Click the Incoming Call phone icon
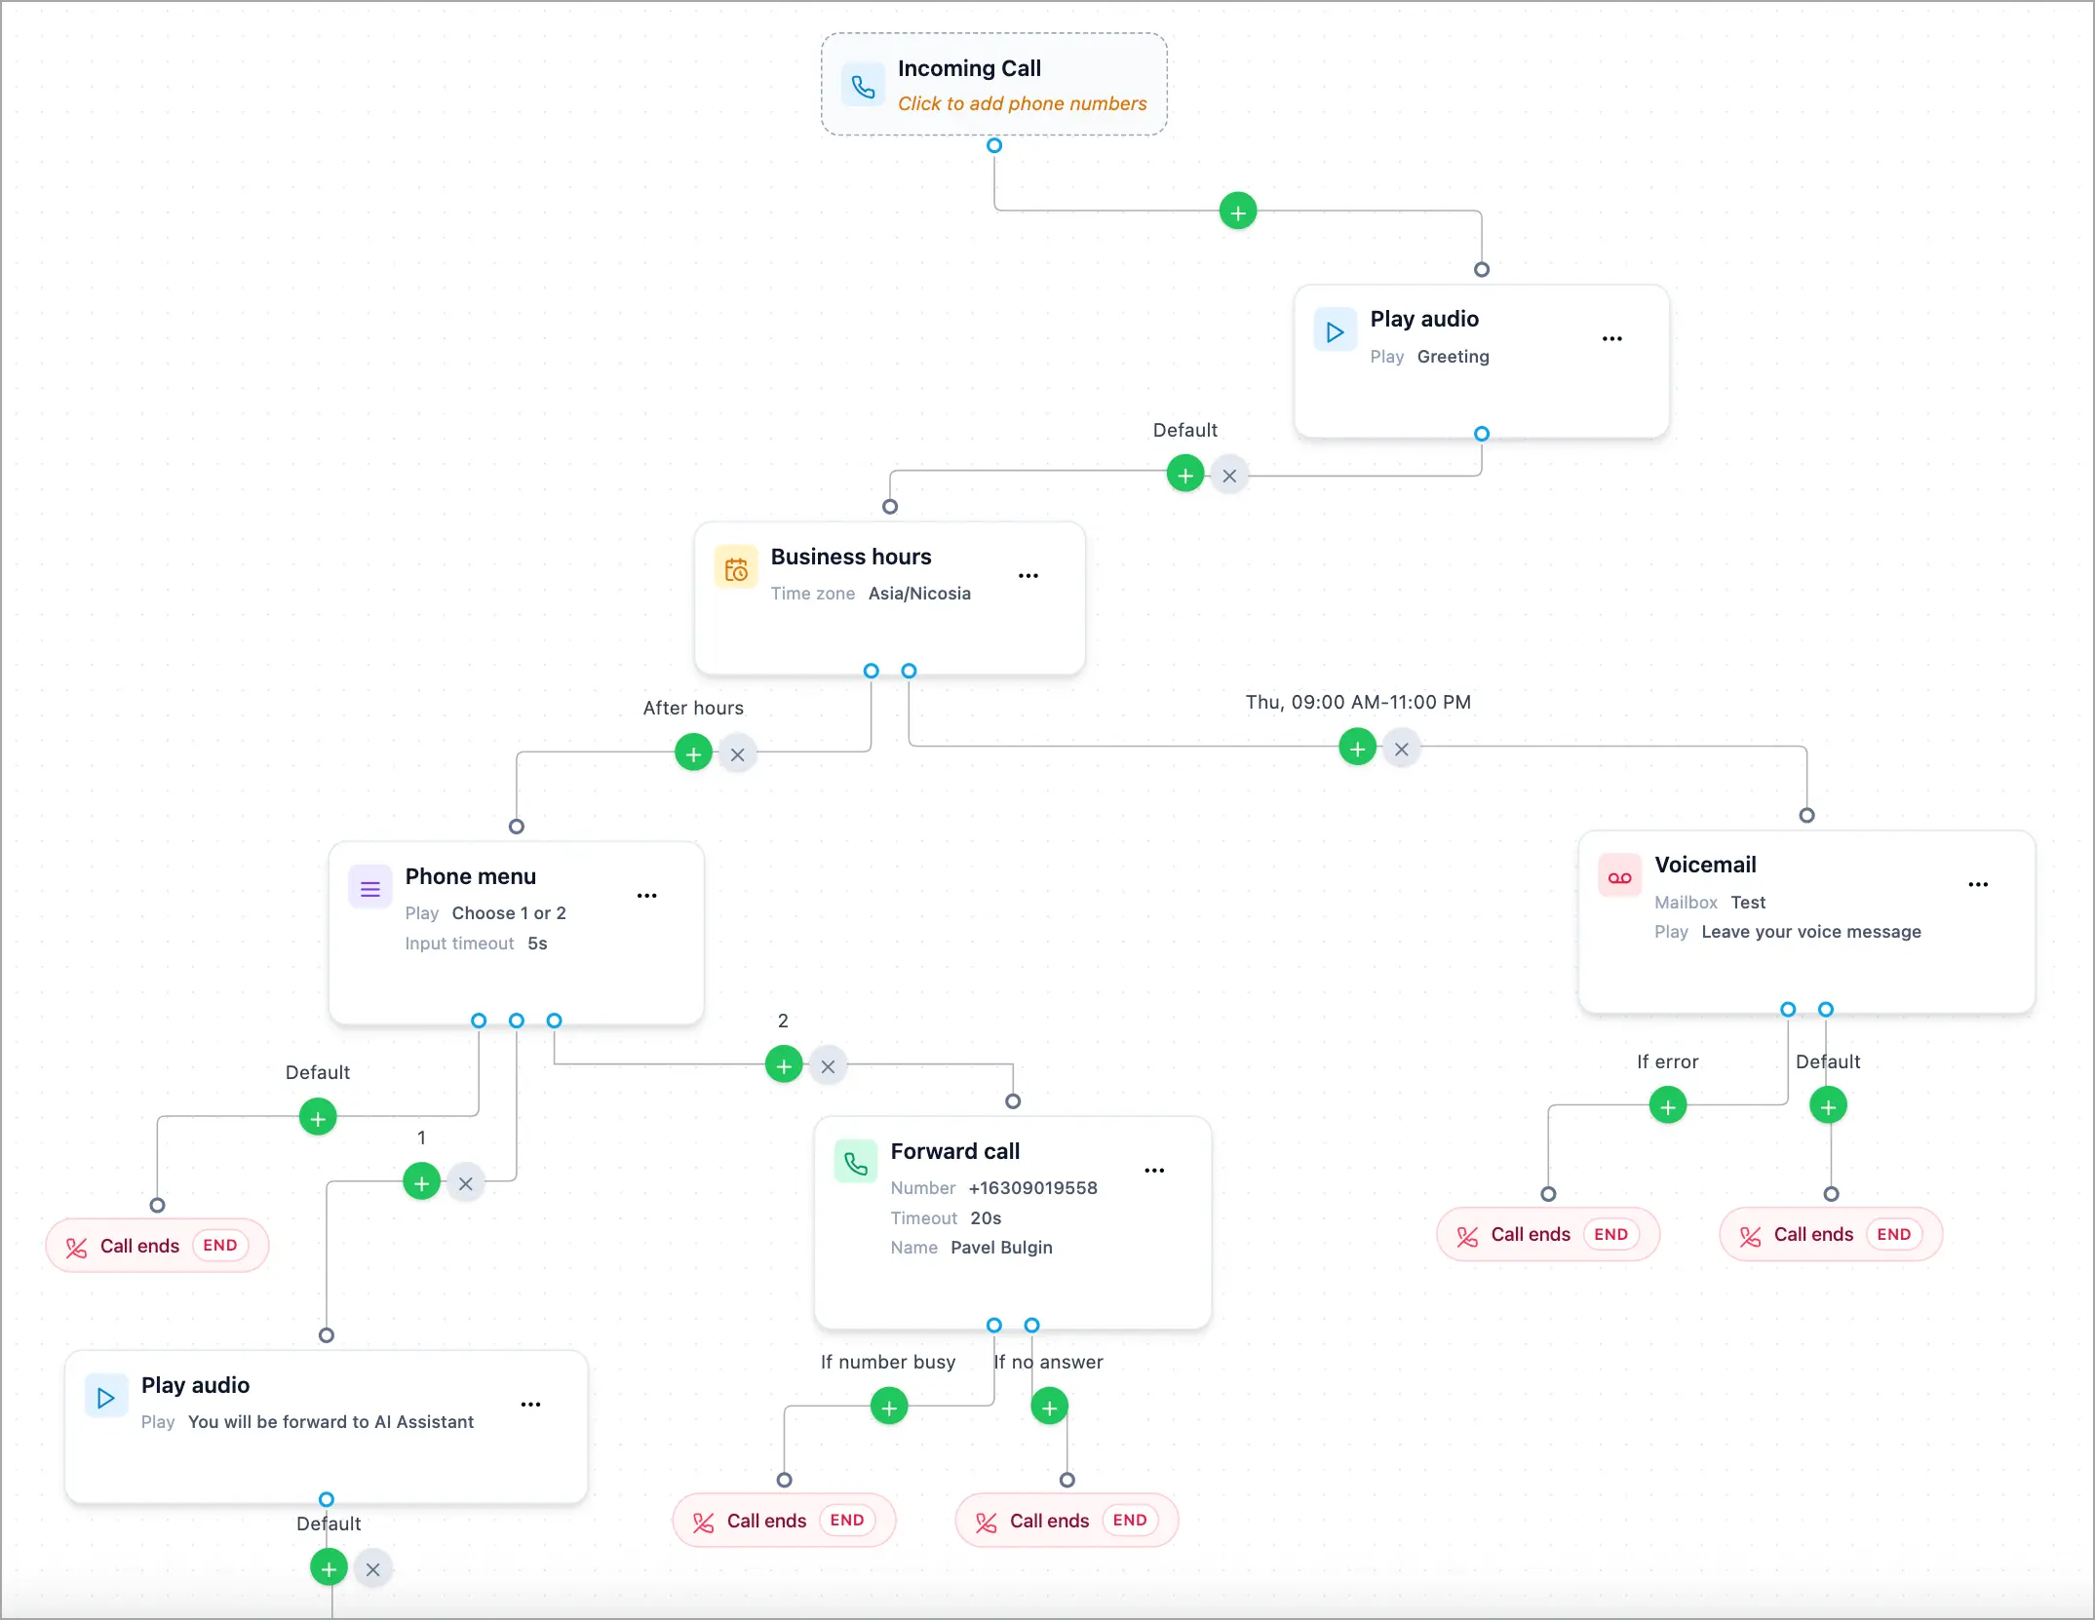This screenshot has width=2095, height=1620. [x=863, y=87]
